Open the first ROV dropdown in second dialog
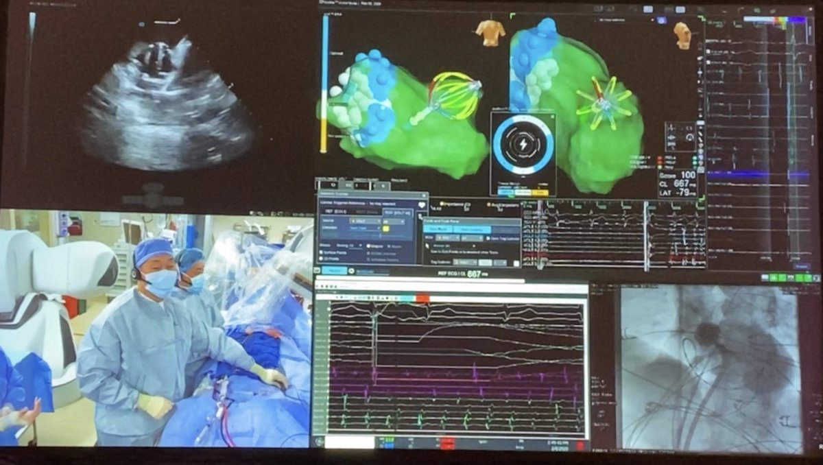This screenshot has width=823, height=465. pyautogui.click(x=447, y=238)
